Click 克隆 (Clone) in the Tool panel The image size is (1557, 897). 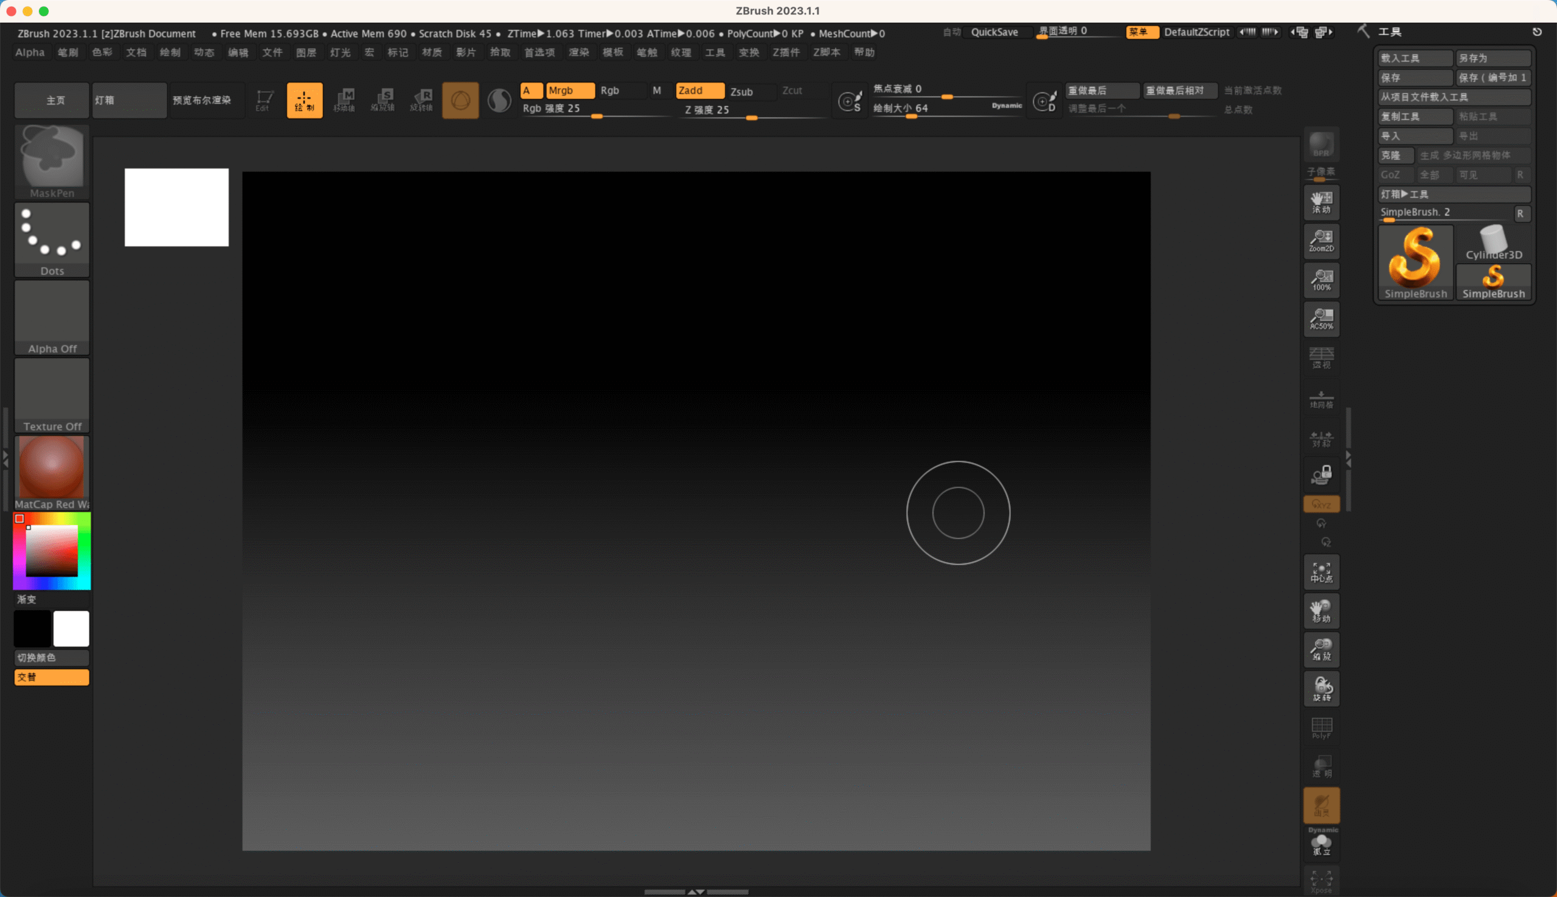1395,155
